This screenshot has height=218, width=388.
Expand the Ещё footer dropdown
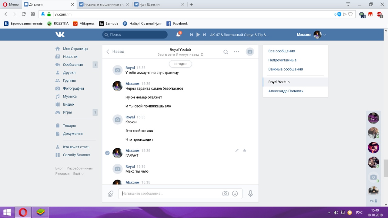(78, 174)
